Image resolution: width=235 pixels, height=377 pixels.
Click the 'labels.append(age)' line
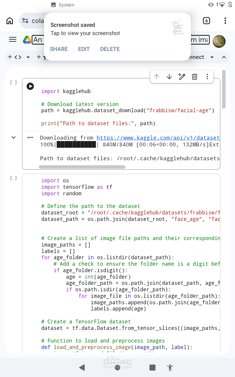click(x=118, y=309)
